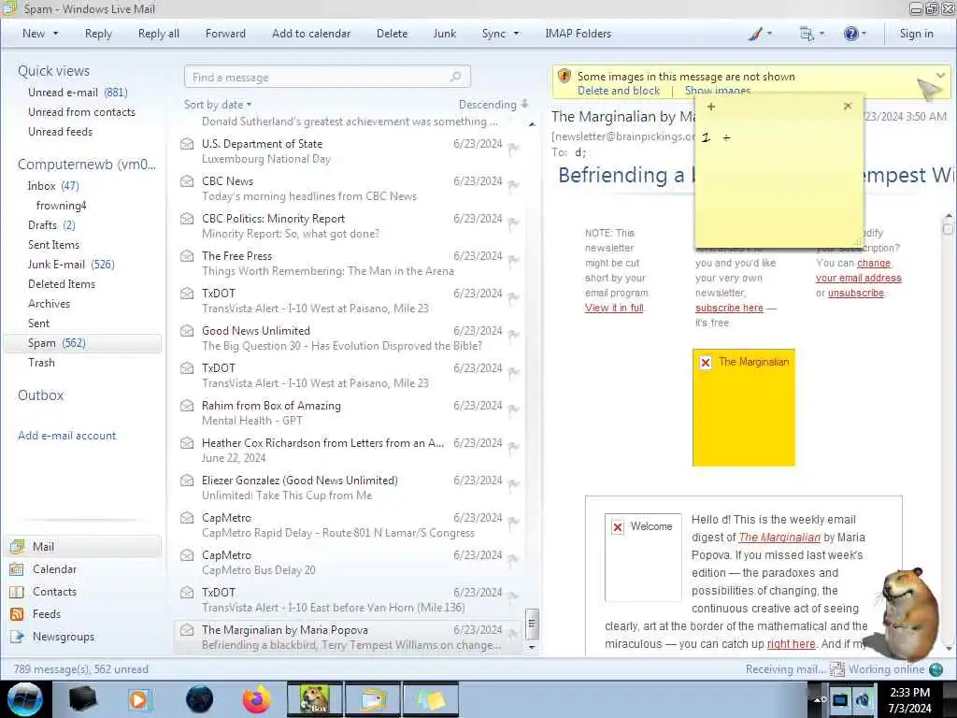957x718 pixels.
Task: Open the Sync dropdown arrow
Action: coord(516,34)
